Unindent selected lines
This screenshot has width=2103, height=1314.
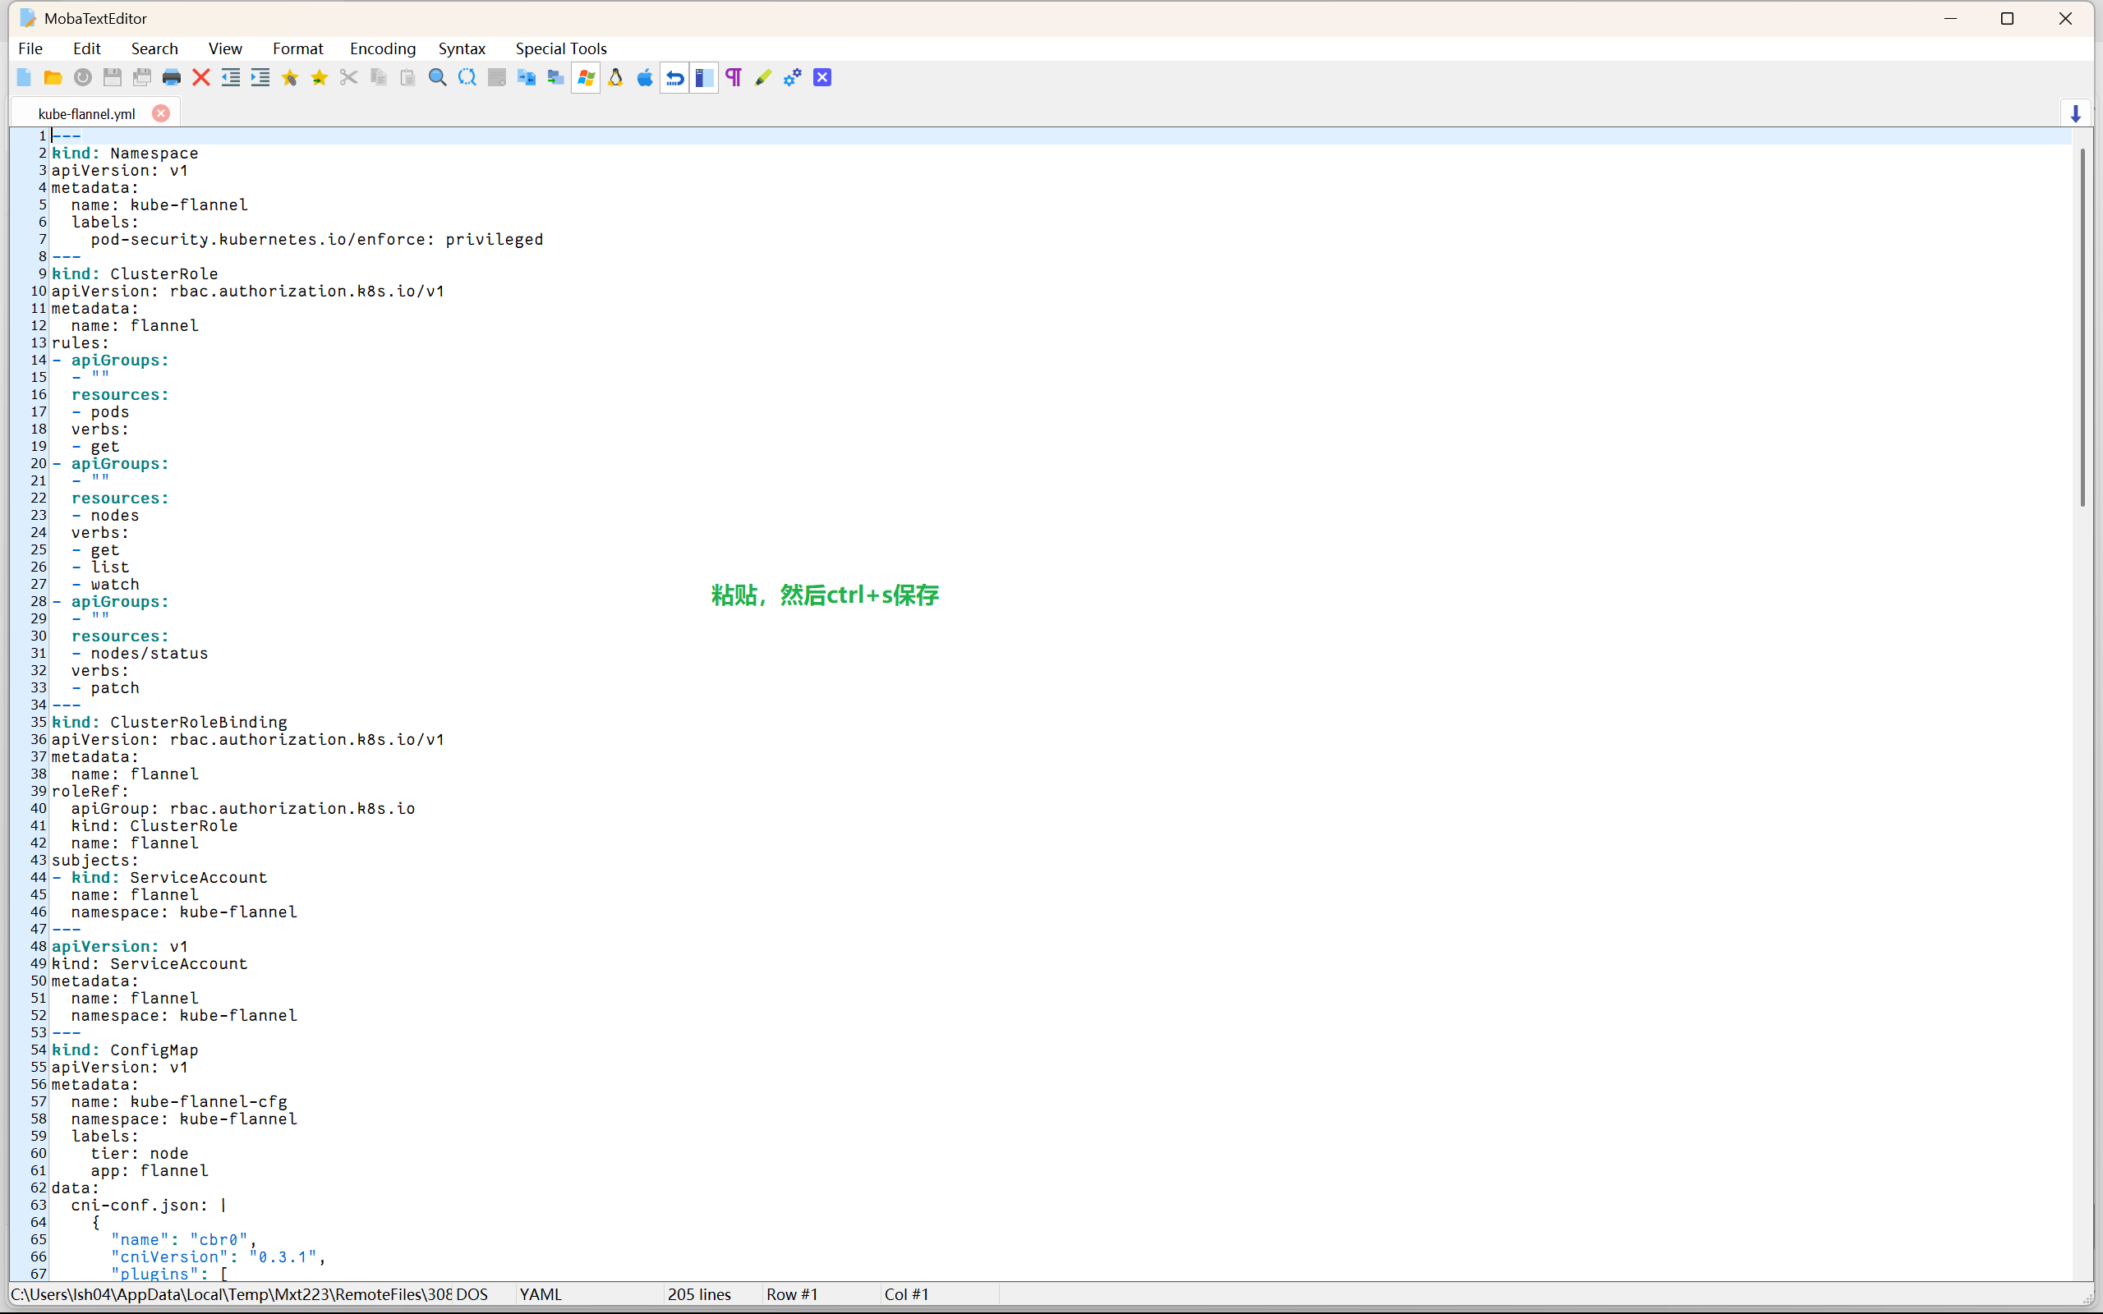pos(230,77)
